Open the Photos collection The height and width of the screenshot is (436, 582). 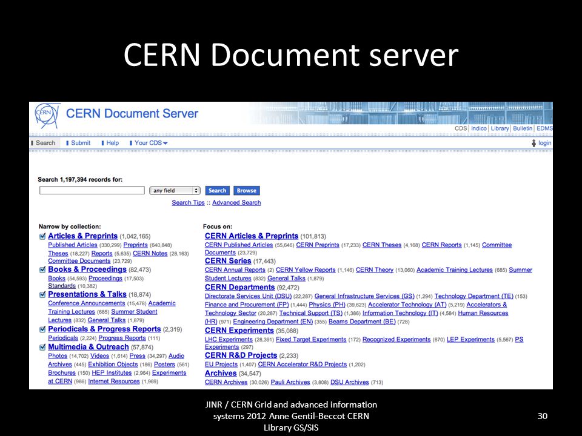click(58, 356)
